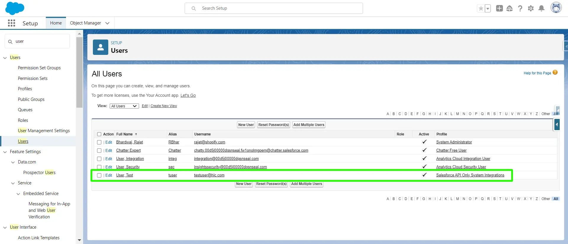Open the user profile avatar
The image size is (568, 244).
(556, 8)
